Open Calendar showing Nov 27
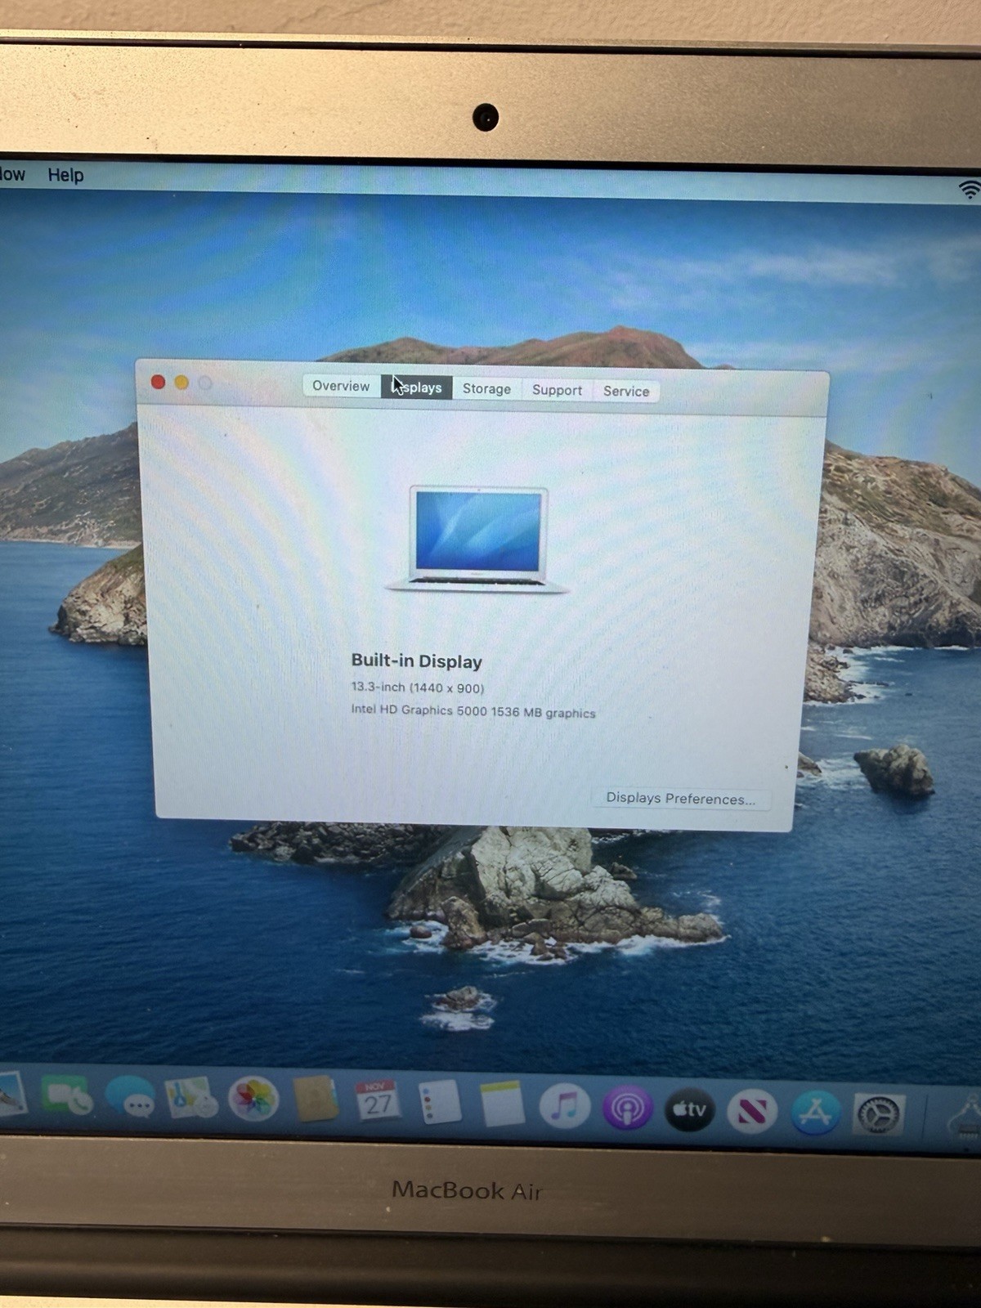The image size is (981, 1308). [377, 1102]
